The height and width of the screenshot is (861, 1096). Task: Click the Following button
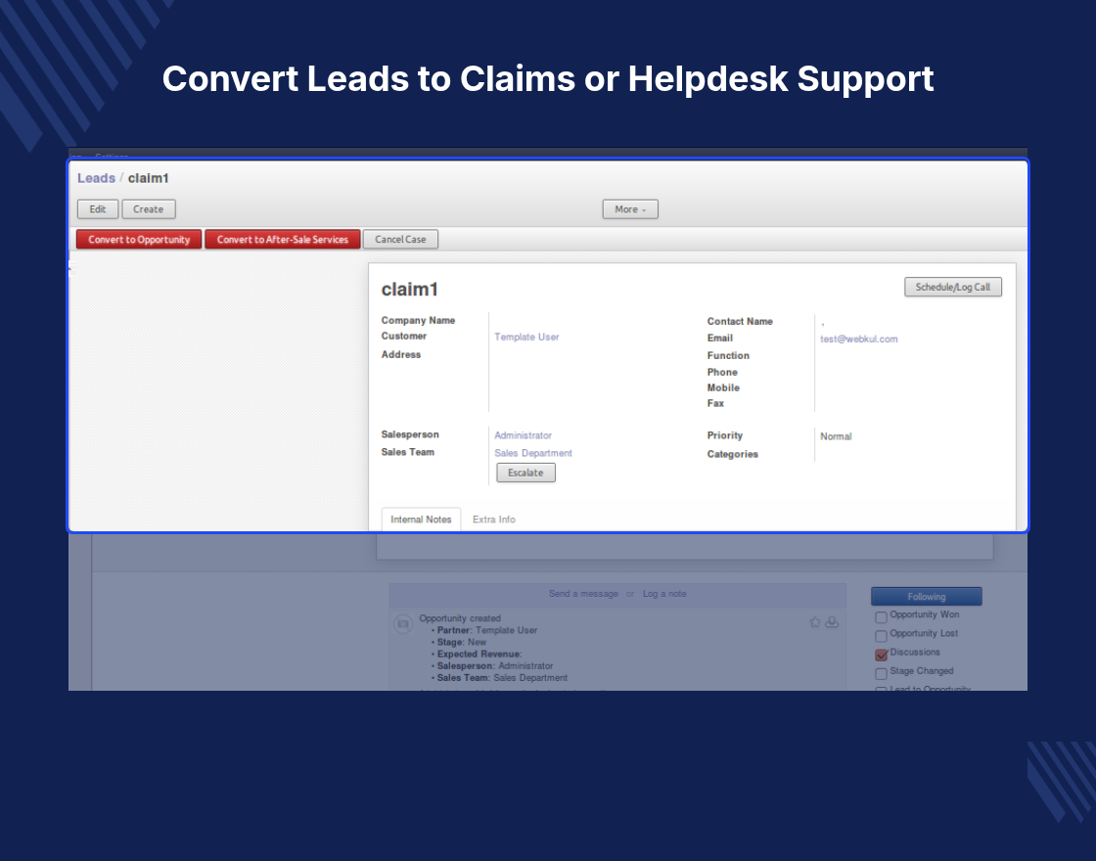(926, 596)
